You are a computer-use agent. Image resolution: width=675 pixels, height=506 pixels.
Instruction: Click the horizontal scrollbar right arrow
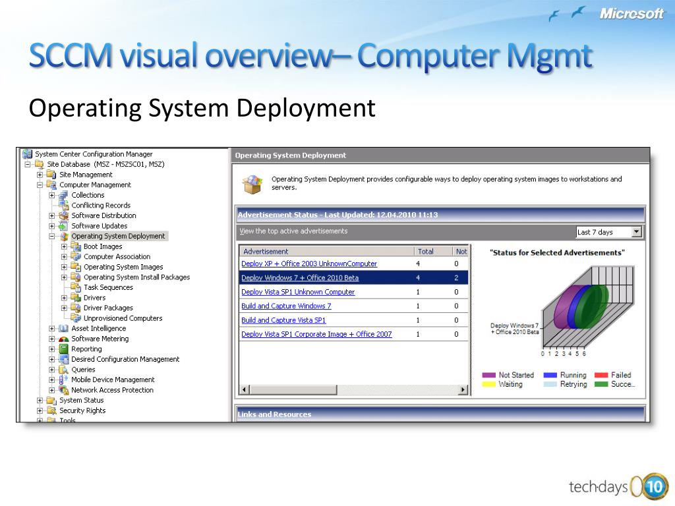[x=463, y=390]
